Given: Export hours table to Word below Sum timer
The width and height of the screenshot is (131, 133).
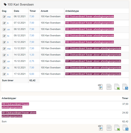Looking at the screenshot, I should pyautogui.click(x=125, y=87).
